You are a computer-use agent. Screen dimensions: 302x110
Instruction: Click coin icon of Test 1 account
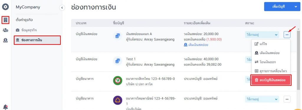click(x=117, y=61)
